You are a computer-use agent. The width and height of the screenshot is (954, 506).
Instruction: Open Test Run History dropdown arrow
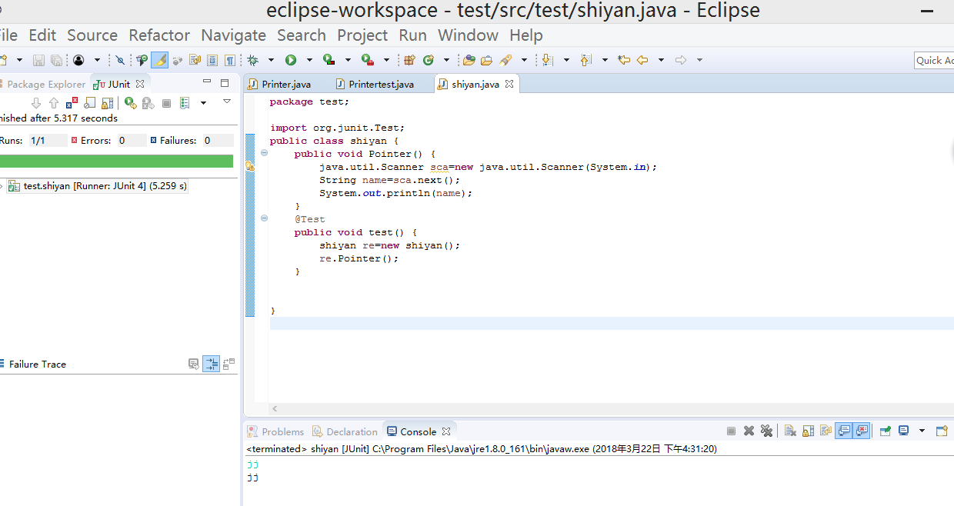point(203,103)
